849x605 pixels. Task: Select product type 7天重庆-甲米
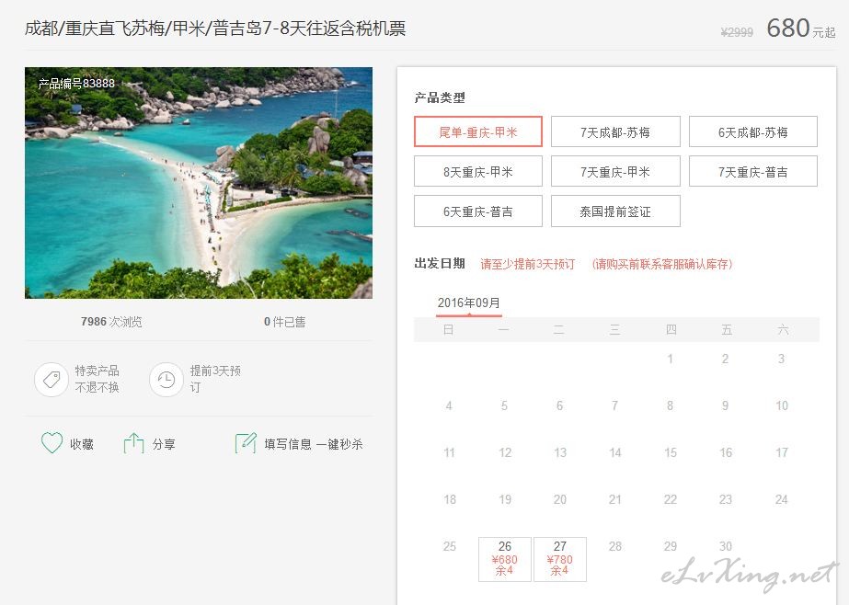(x=615, y=172)
